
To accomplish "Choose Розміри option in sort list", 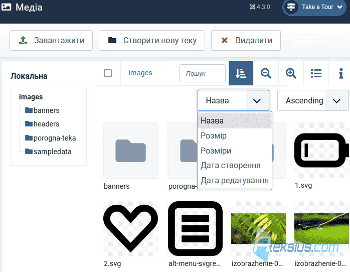I will coord(235,151).
